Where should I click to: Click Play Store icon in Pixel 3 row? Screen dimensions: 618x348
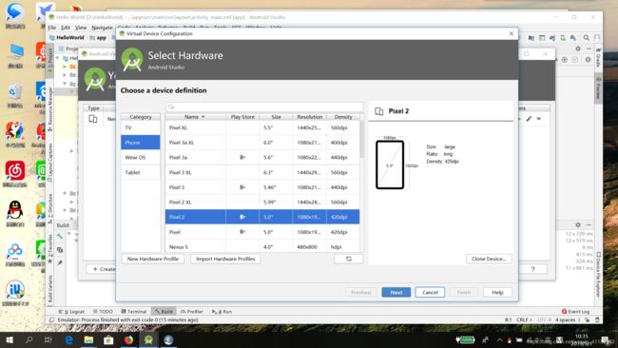tap(242, 187)
